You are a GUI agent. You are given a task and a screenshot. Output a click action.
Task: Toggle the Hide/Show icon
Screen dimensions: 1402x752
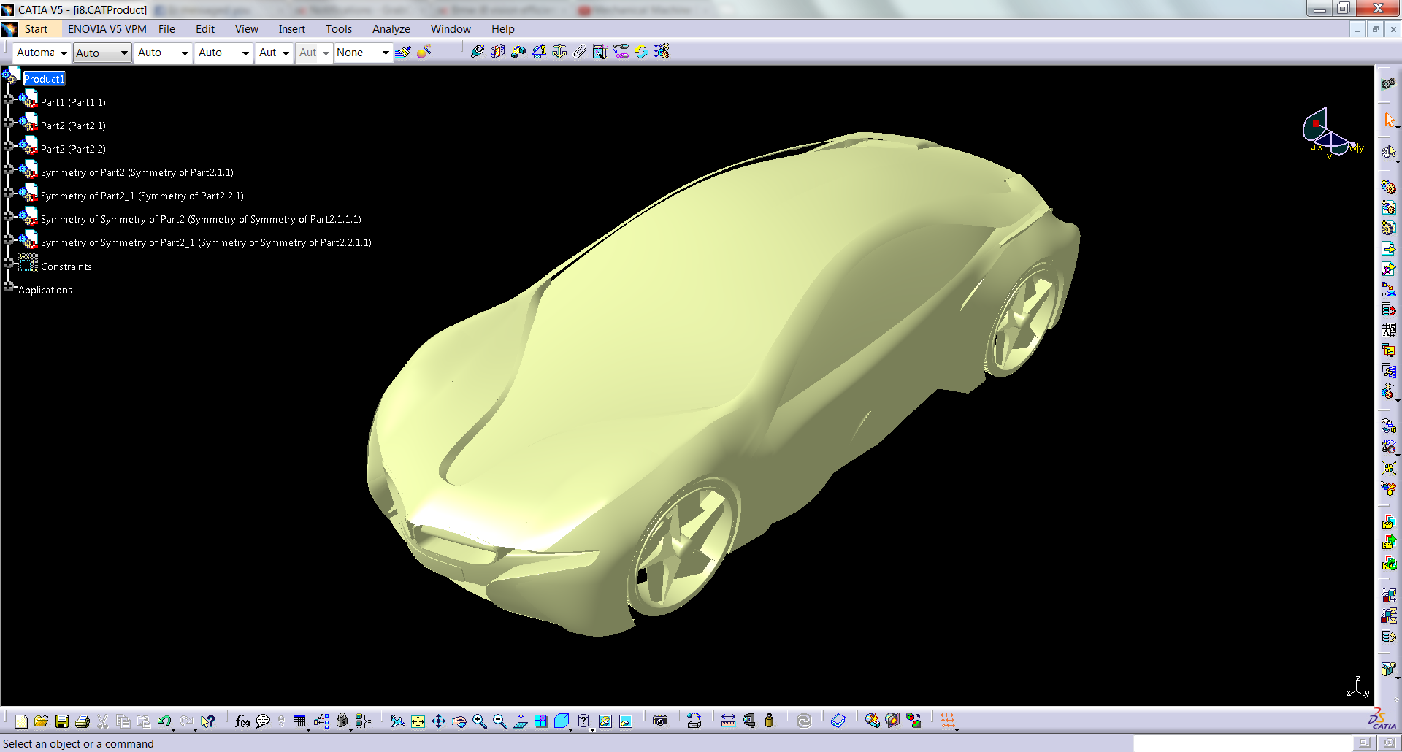(x=605, y=721)
